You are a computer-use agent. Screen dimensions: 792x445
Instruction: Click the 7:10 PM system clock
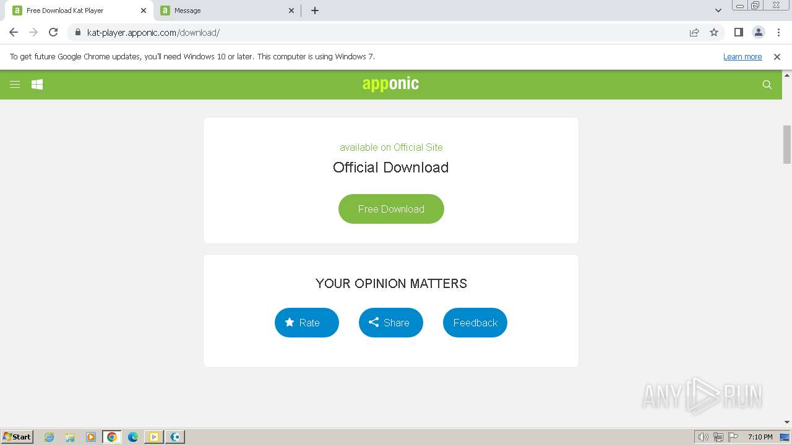click(760, 437)
